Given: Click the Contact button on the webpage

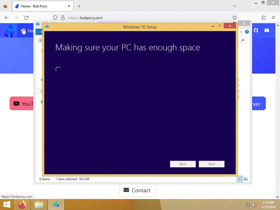Looking at the screenshot, I should 138,190.
